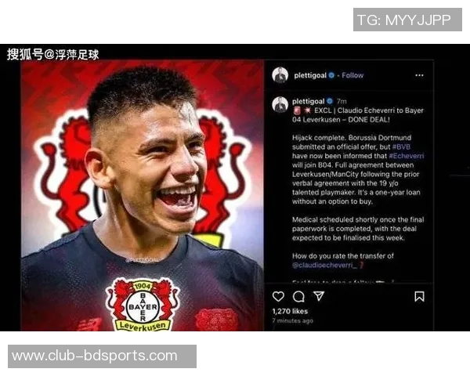Screen dimensions: 470x376
Task: Share post with paper plane icon
Action: [x=319, y=296]
